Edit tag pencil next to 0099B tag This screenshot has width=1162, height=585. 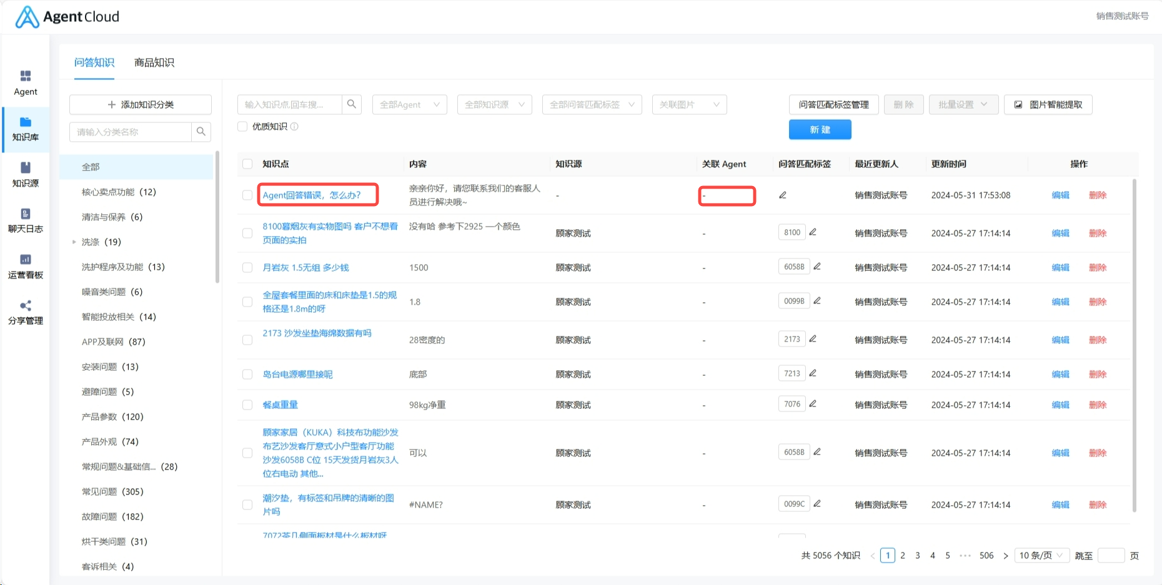click(817, 301)
